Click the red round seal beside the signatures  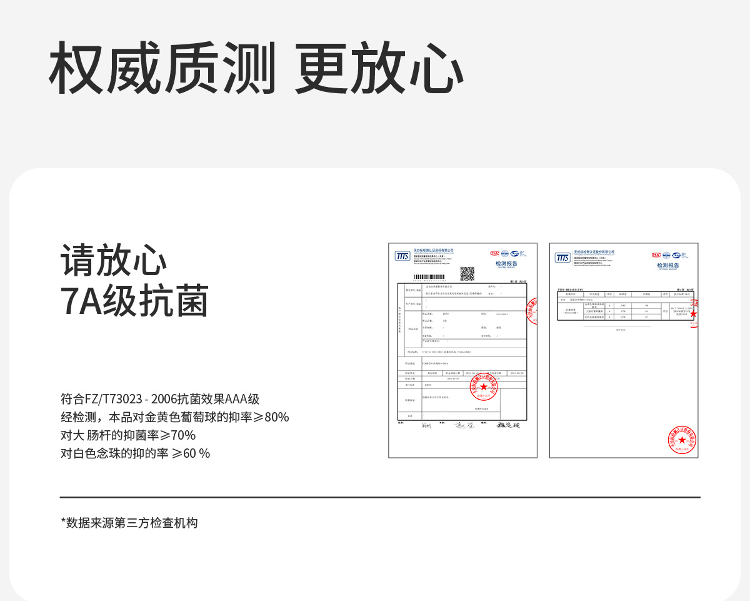[484, 387]
